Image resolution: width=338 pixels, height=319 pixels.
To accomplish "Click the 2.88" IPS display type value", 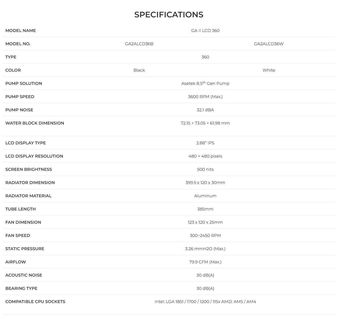I will tap(205, 143).
